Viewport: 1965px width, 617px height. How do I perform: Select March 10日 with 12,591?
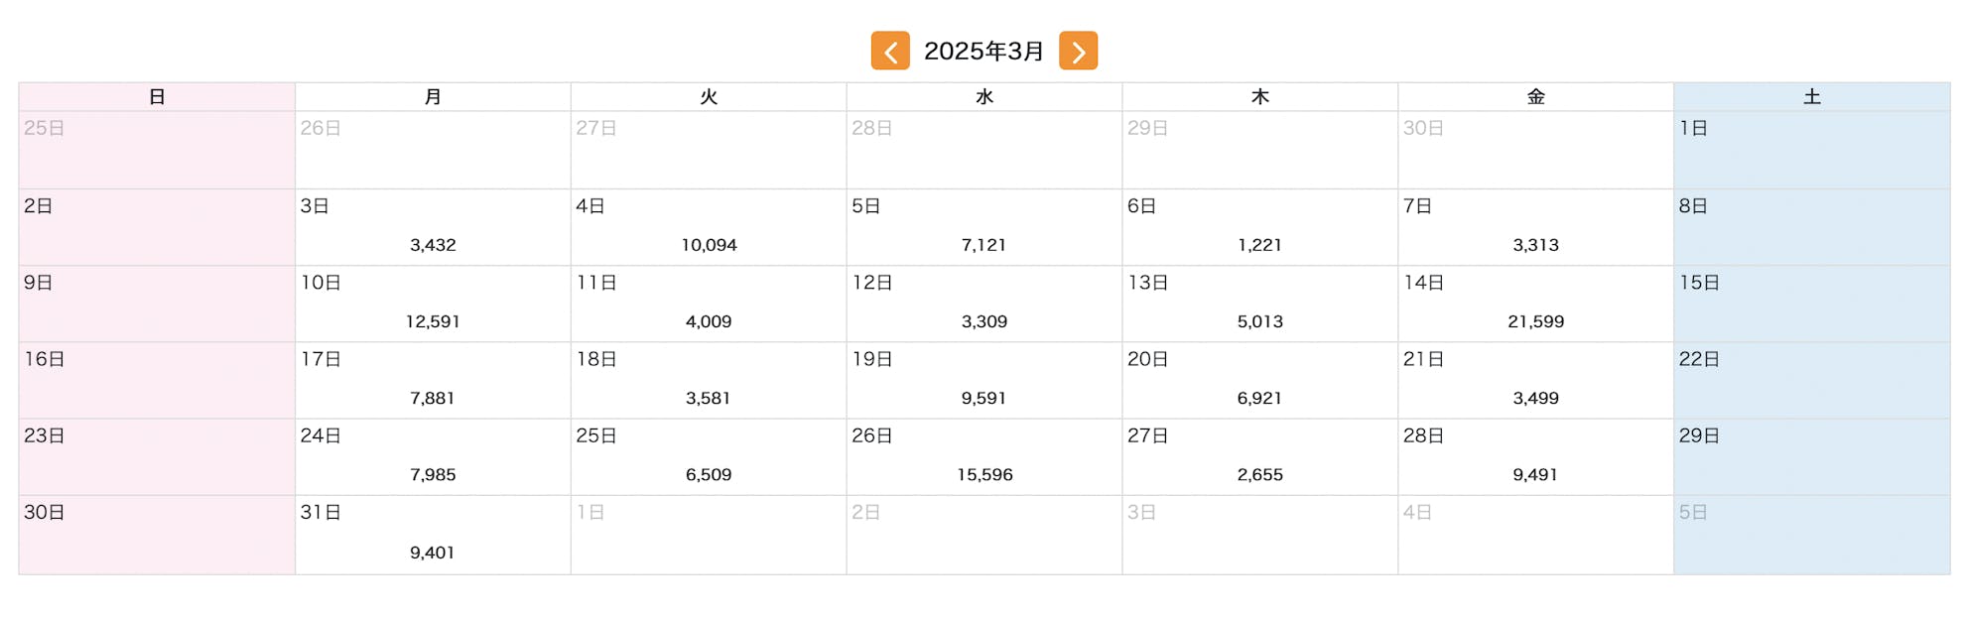click(x=433, y=305)
